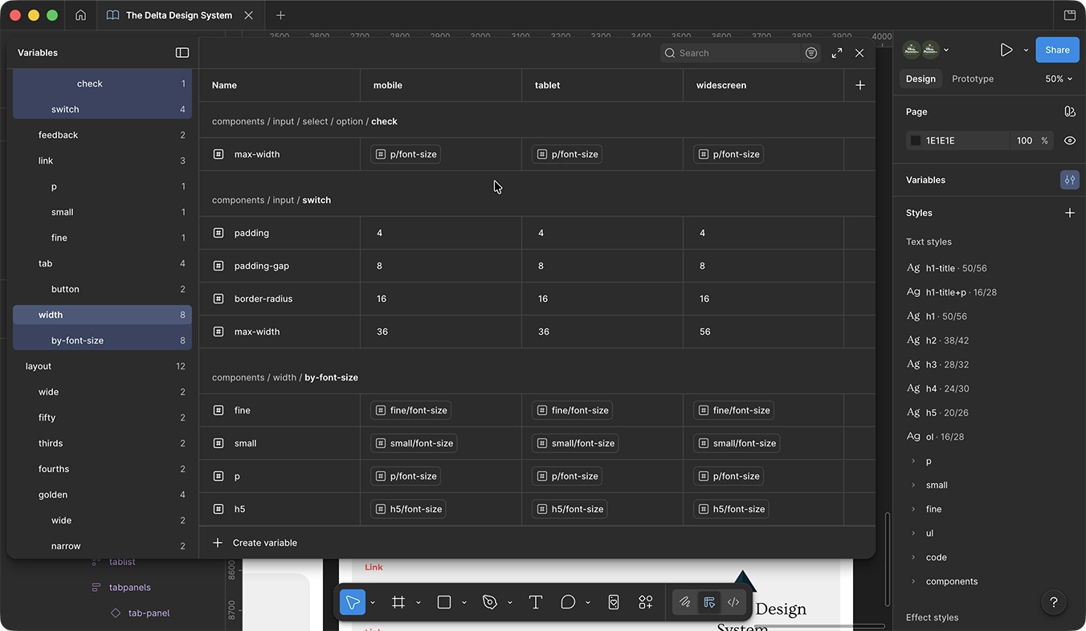Toggle the Variables mode button in the right panel

(x=1069, y=179)
